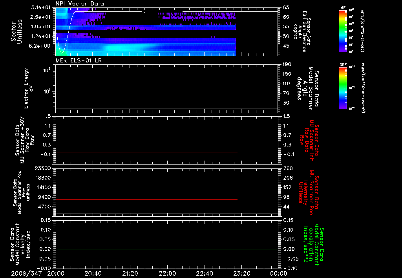
Task: Click the red 'MU Scanner Int Raw Data' title
Action: (x=309, y=140)
